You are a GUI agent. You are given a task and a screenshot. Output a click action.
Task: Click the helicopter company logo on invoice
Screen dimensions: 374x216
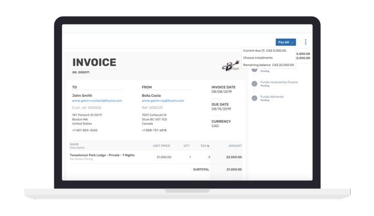click(230, 67)
